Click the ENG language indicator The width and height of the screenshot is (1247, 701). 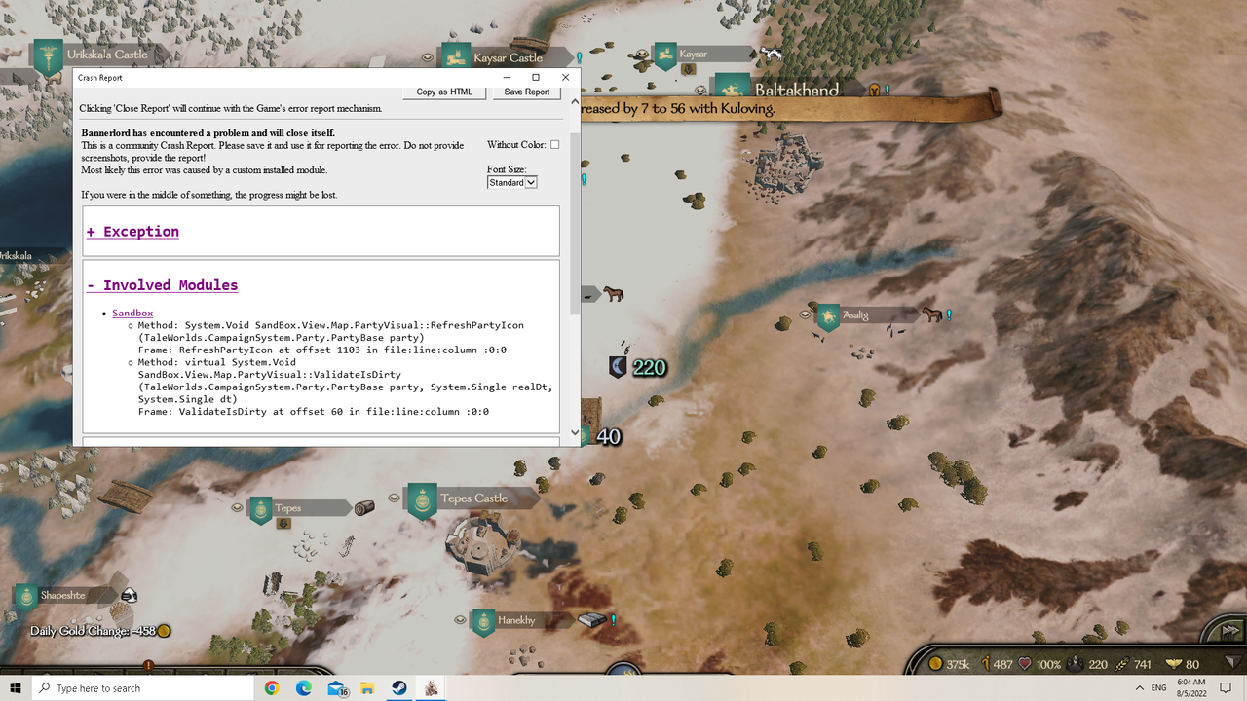pyautogui.click(x=1159, y=687)
